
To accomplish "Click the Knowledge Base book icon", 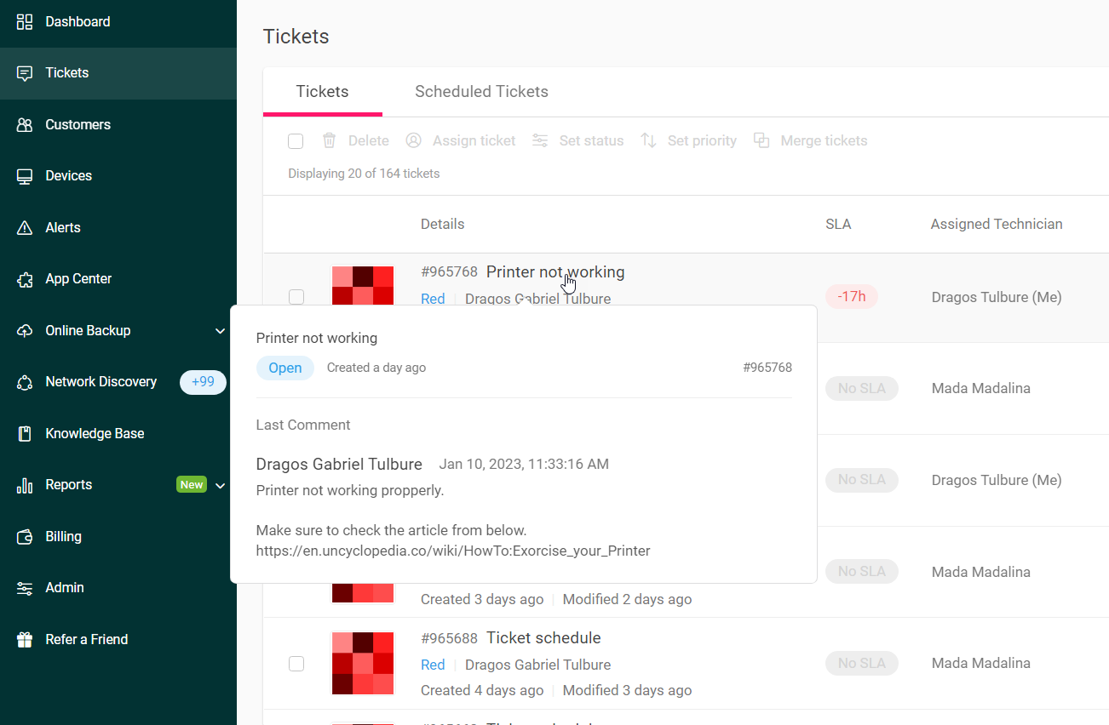I will pos(25,434).
